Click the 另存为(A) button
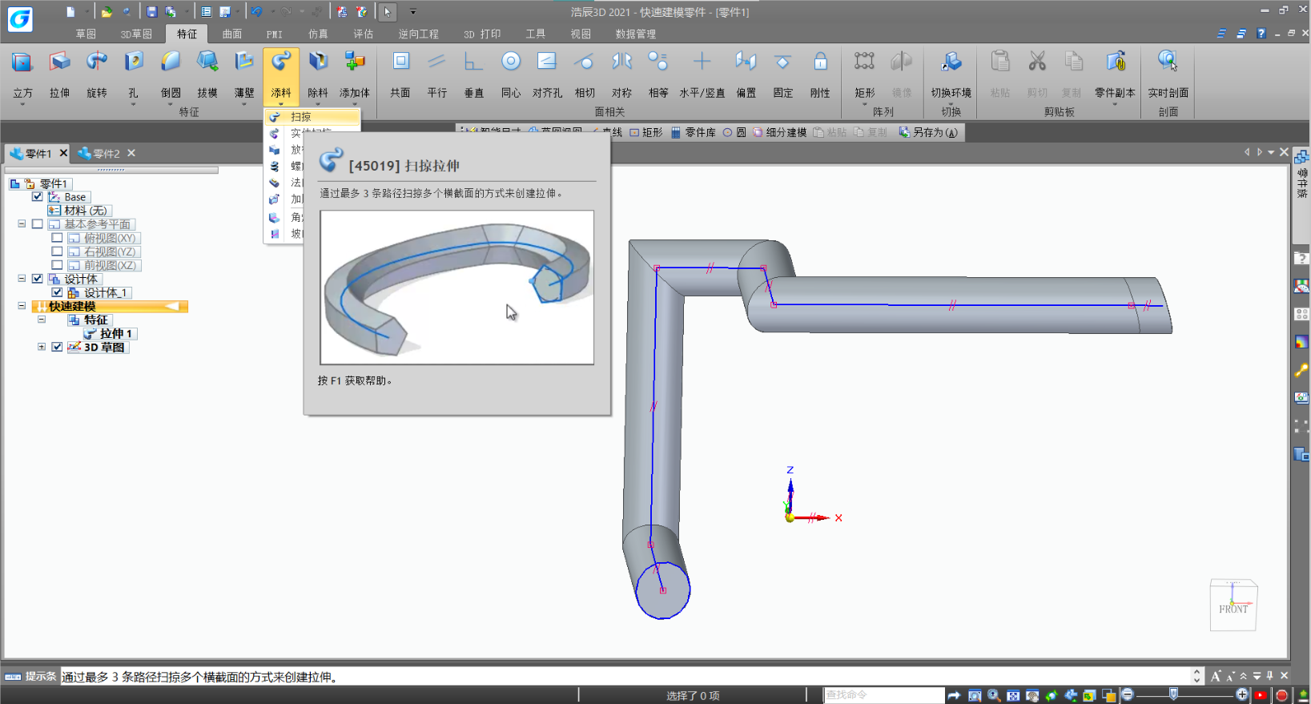This screenshot has height=704, width=1311. coord(929,132)
